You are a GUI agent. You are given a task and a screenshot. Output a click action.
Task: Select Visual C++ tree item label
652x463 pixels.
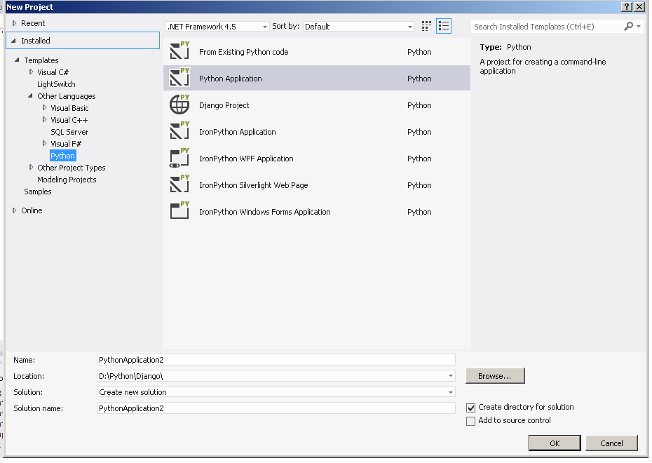click(69, 120)
